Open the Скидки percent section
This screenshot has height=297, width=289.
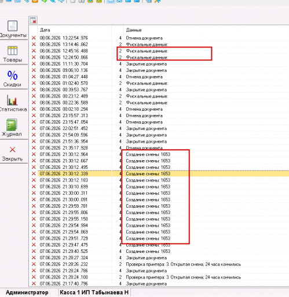pos(13,78)
